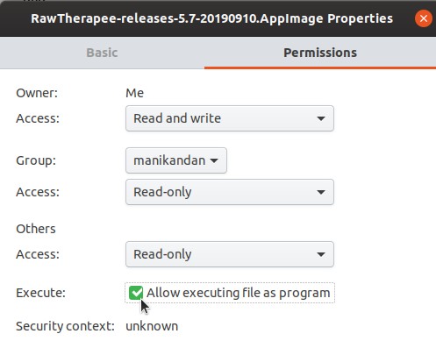Screen dimensions: 436x341
Task: Click the owner name 'Me'
Action: 134,93
